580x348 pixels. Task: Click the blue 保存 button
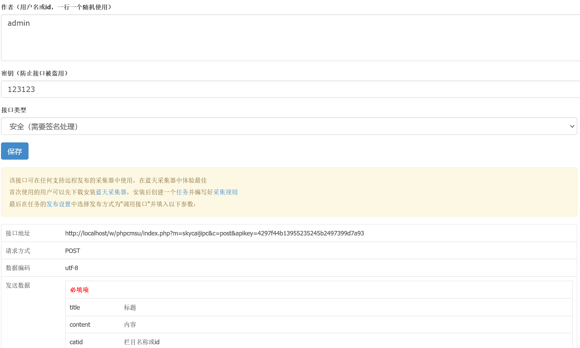14,151
